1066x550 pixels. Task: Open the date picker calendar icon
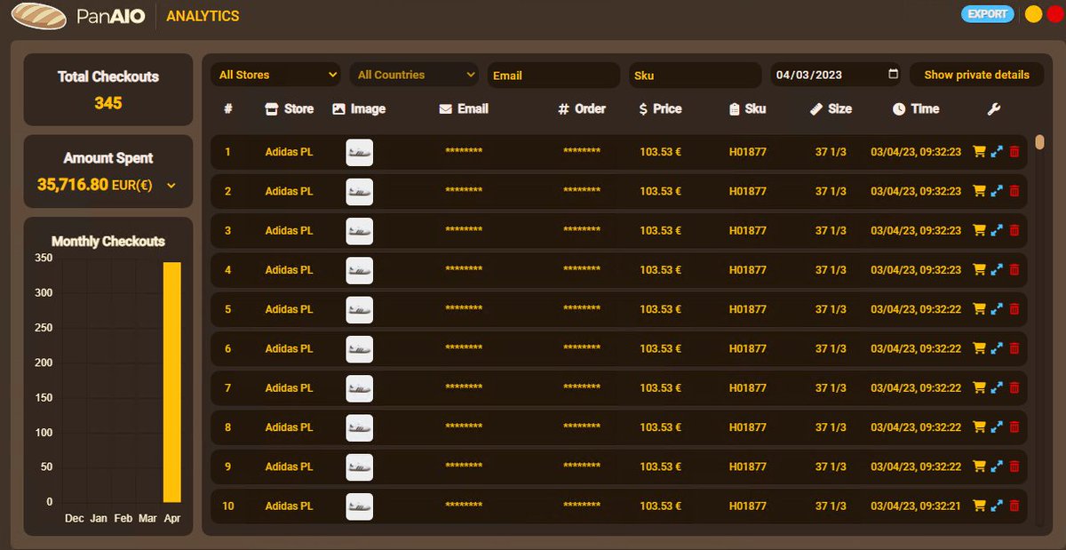coord(893,75)
